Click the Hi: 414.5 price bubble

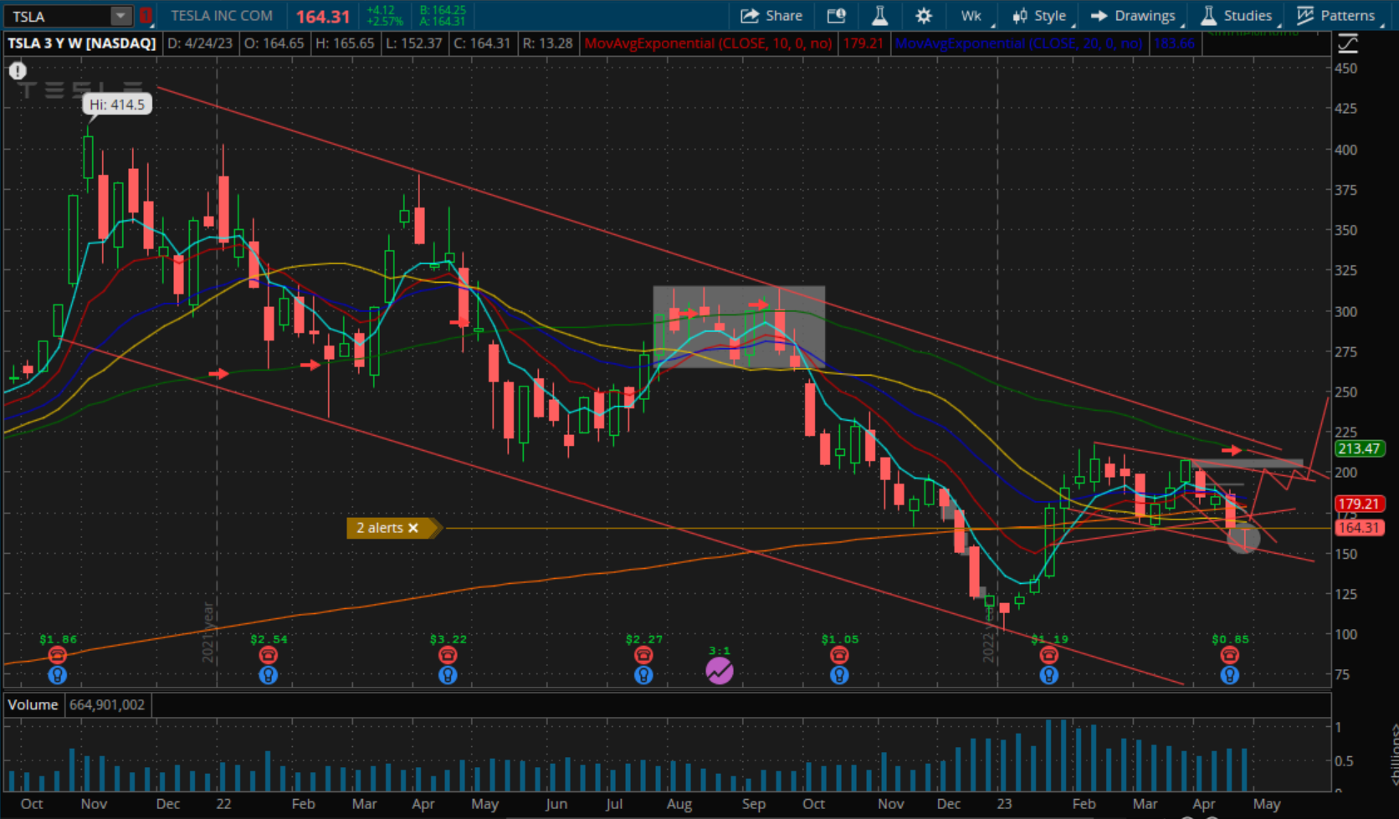click(x=117, y=105)
